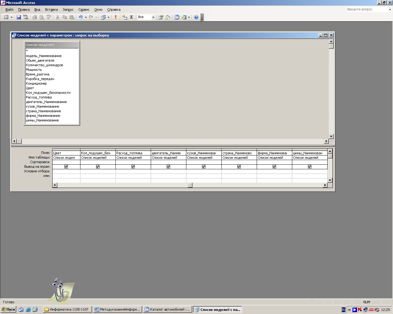
Task: Uncheck show checkbox under Расход_топлива column
Action: (x=133, y=167)
